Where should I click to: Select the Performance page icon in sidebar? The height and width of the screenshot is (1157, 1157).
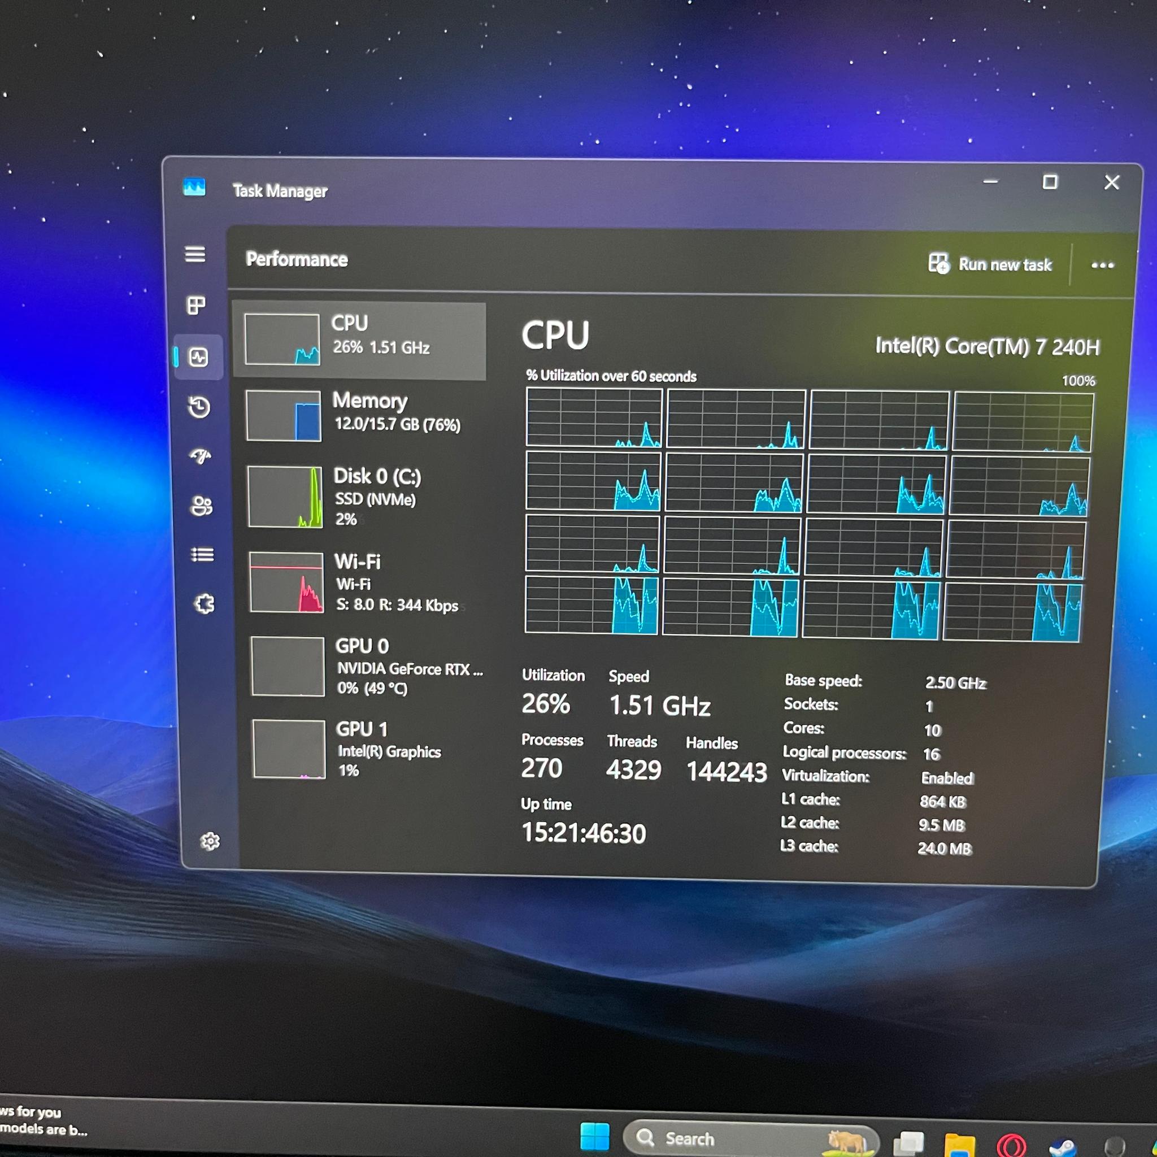coord(199,358)
